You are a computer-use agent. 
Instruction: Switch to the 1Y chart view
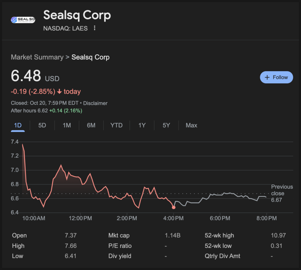(x=142, y=125)
